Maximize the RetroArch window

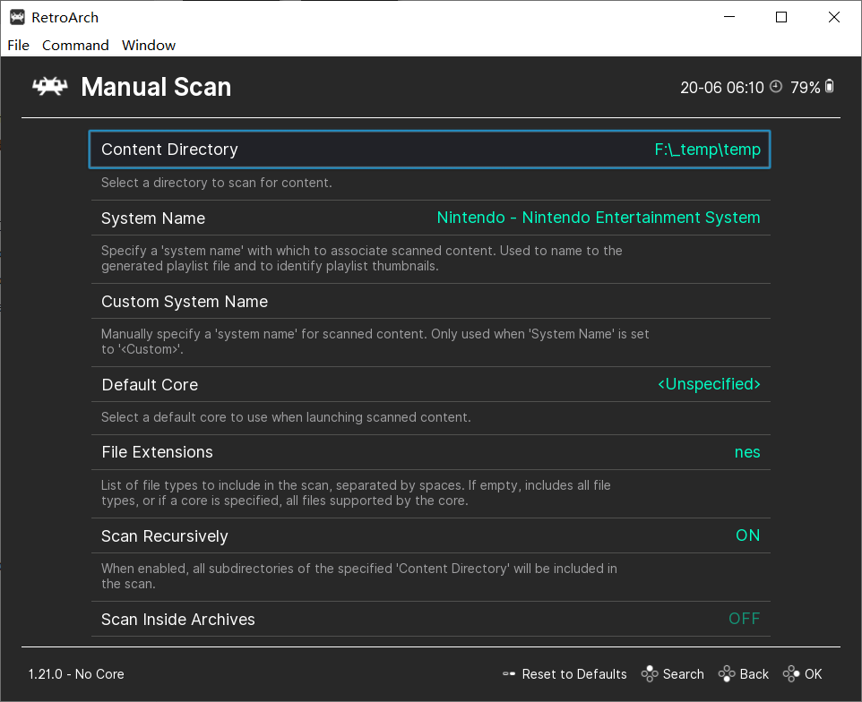[781, 17]
